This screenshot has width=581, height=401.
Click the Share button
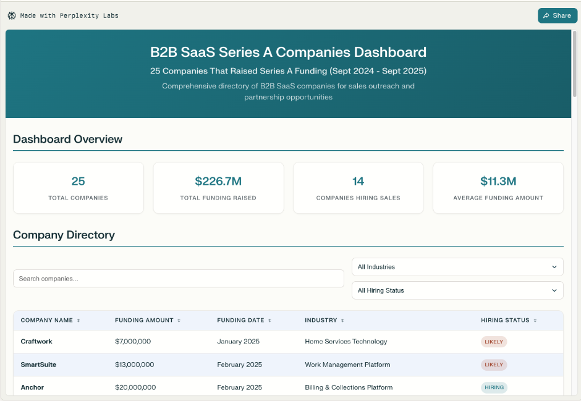tap(557, 15)
